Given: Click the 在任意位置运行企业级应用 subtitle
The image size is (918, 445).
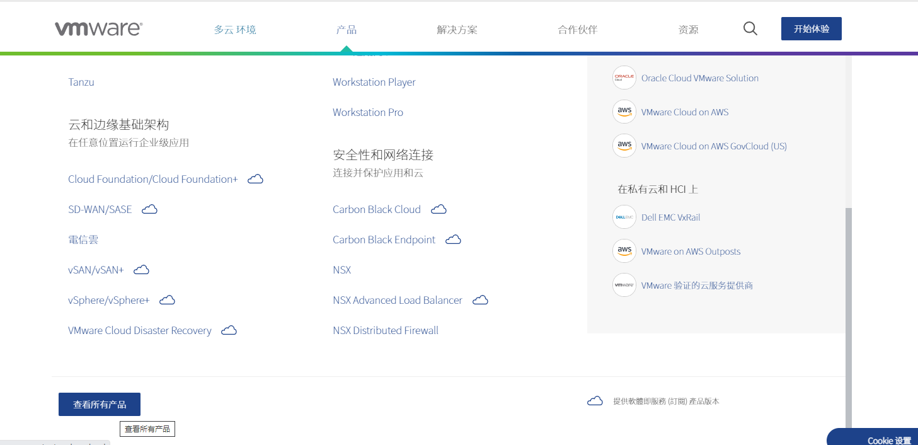Looking at the screenshot, I should click(129, 142).
